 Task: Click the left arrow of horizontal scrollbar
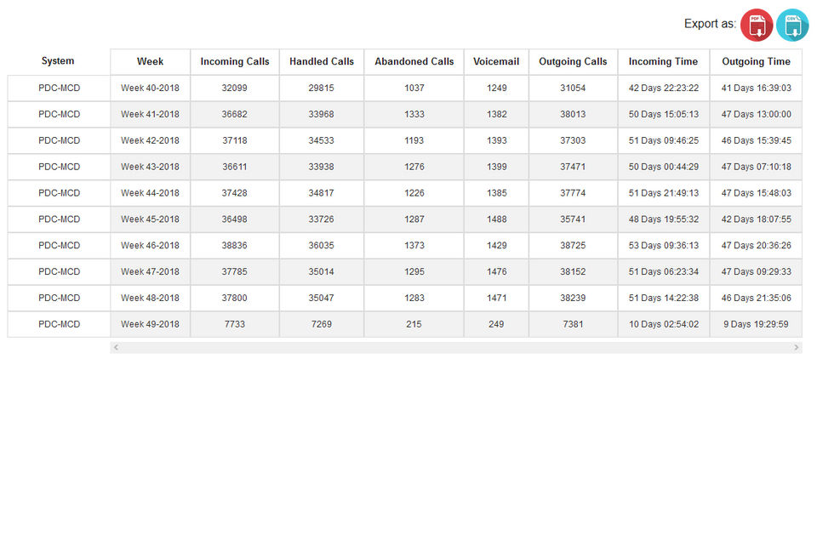[x=117, y=348]
